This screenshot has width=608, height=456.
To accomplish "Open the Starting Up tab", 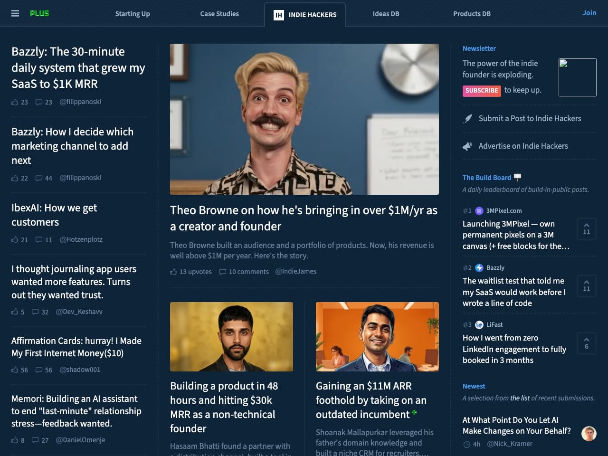I will tap(133, 14).
